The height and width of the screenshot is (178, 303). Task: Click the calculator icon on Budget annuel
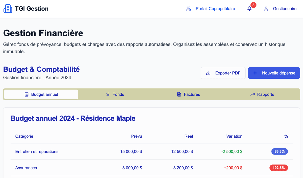[27, 94]
